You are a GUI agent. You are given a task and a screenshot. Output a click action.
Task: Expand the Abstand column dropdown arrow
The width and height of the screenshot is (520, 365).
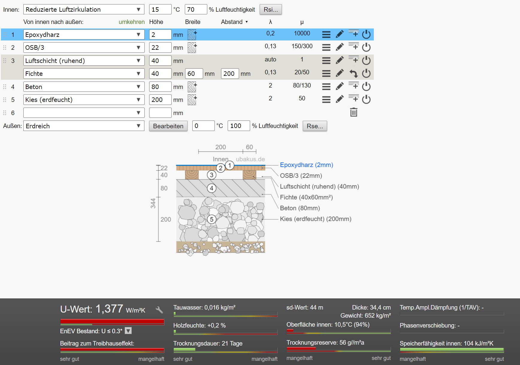pos(247,22)
